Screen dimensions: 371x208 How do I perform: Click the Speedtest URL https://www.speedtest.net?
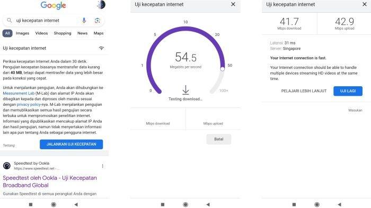[x=37, y=168]
